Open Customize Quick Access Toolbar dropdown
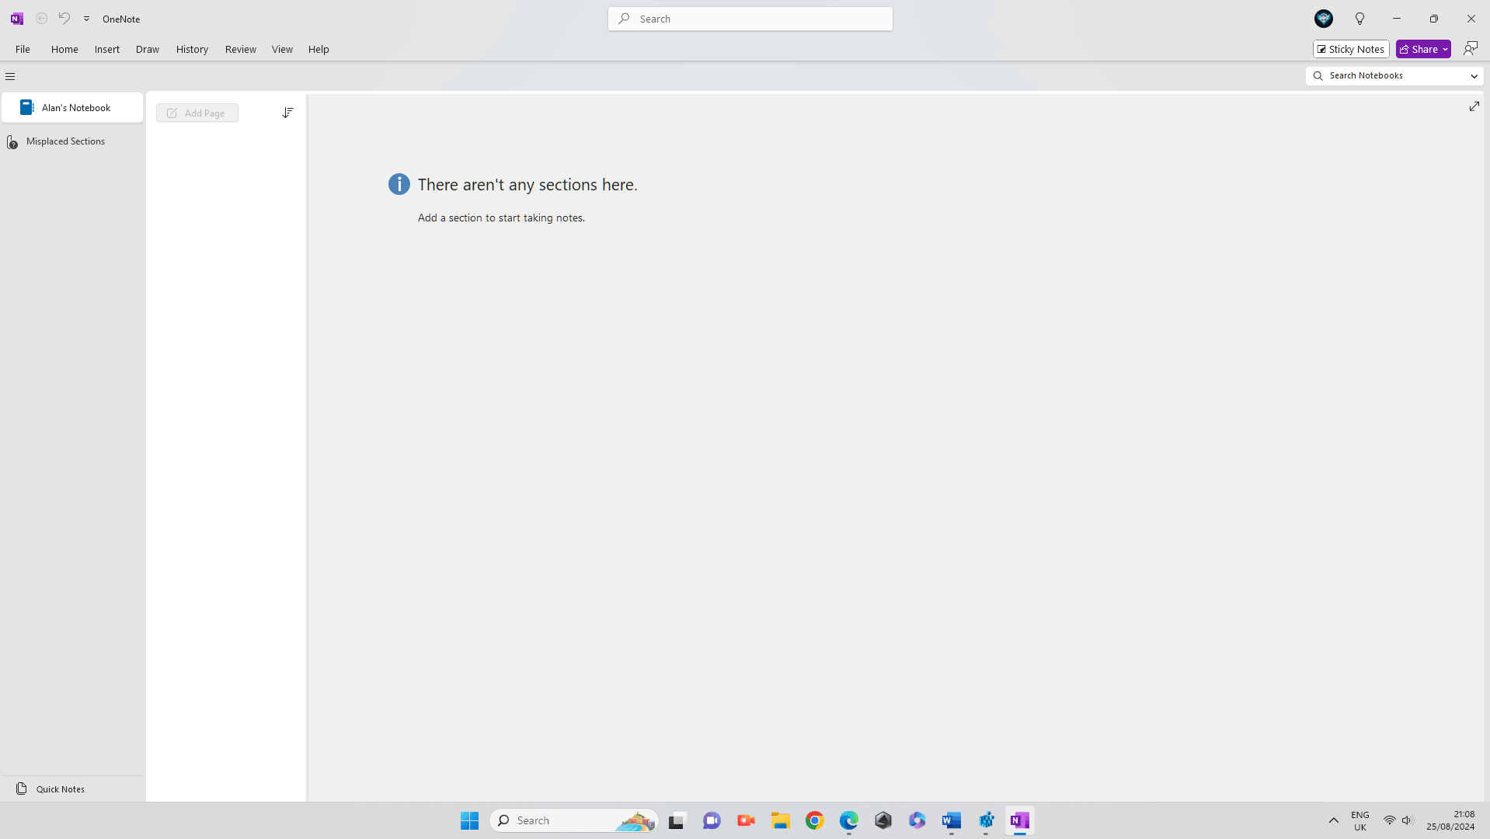The image size is (1490, 839). (87, 19)
